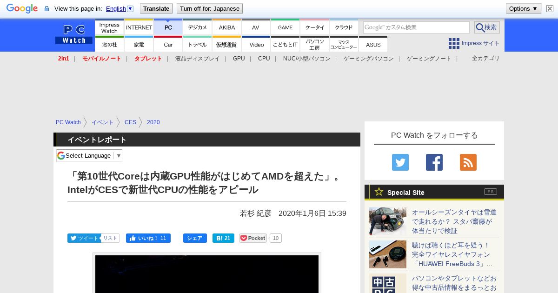Click the Facebook follow icon
Viewport: 558px width, 293px height.
coord(434,162)
